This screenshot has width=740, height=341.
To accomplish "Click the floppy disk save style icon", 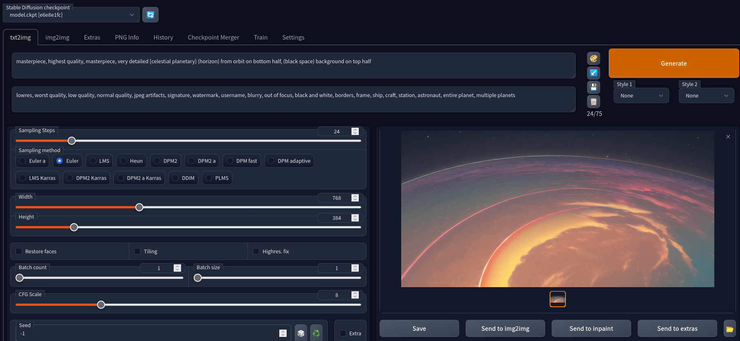I will click(594, 87).
